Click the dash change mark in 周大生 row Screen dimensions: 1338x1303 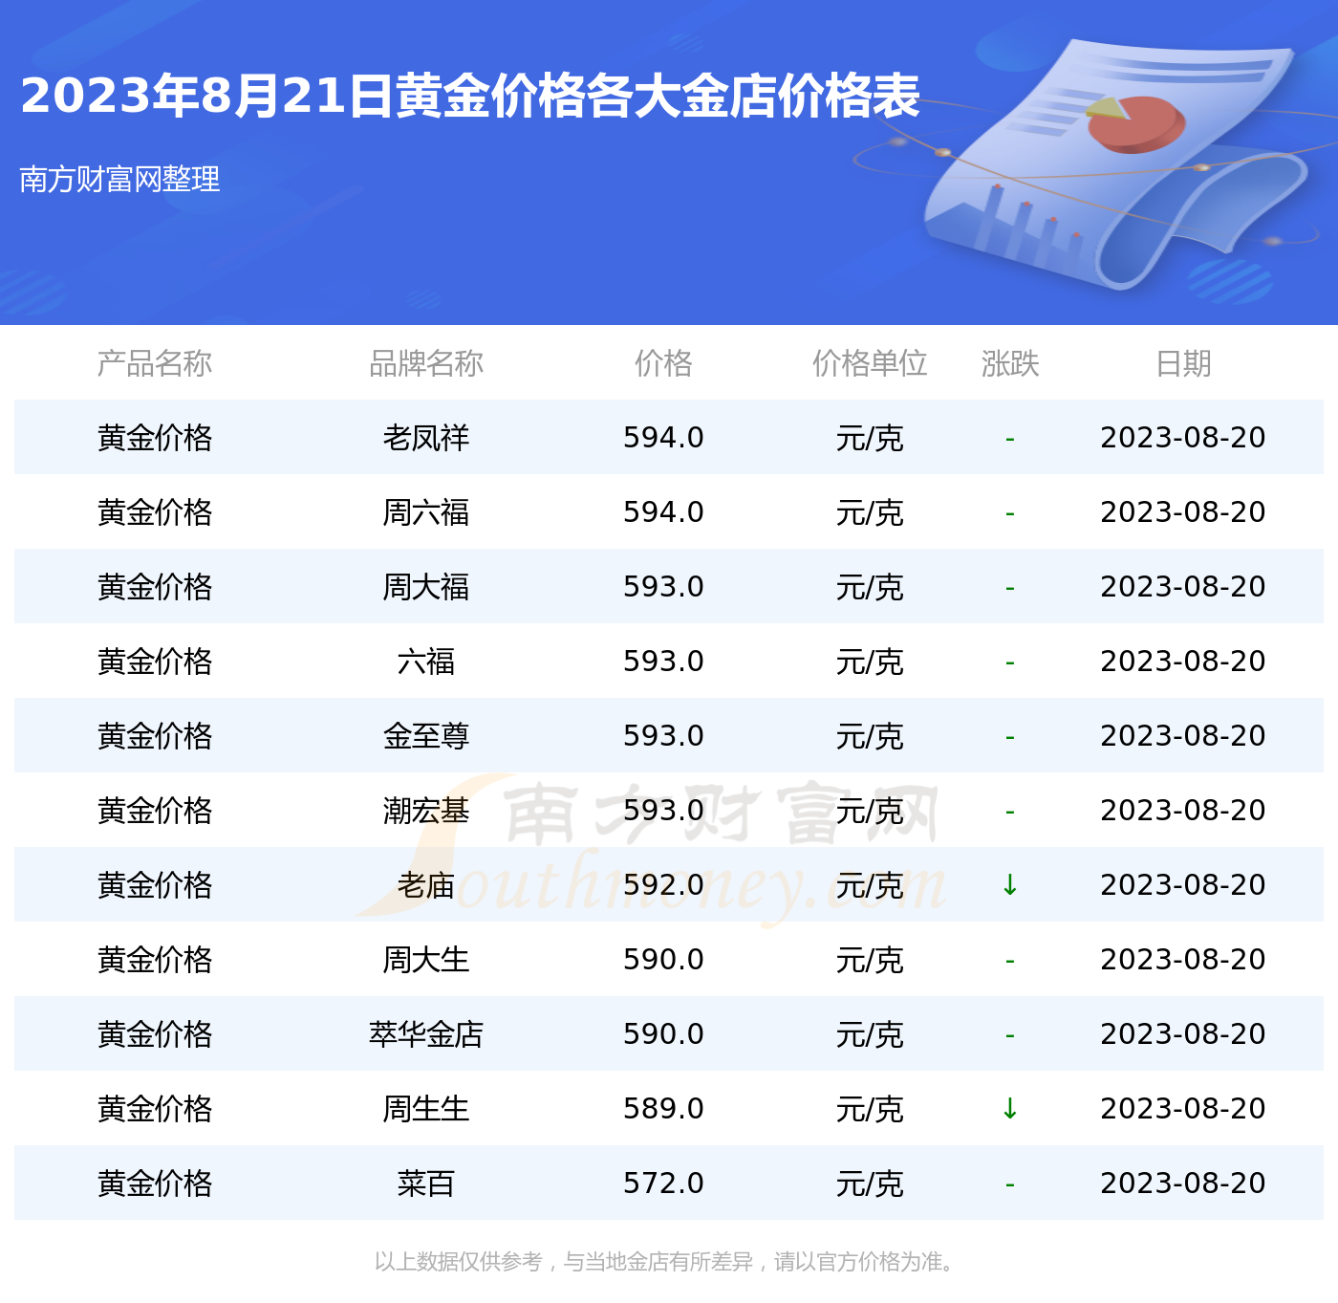pos(1010,962)
